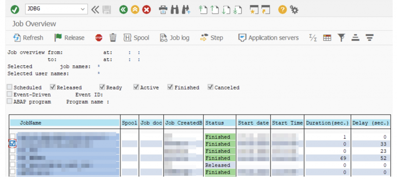Open the Help question mark icon
397x179 pixels.
tap(283, 9)
